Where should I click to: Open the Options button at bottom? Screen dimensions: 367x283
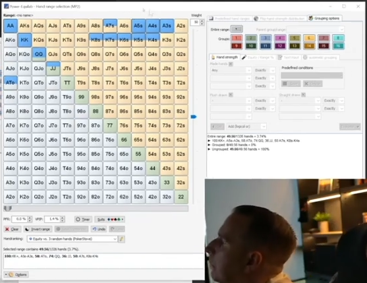pos(16,274)
